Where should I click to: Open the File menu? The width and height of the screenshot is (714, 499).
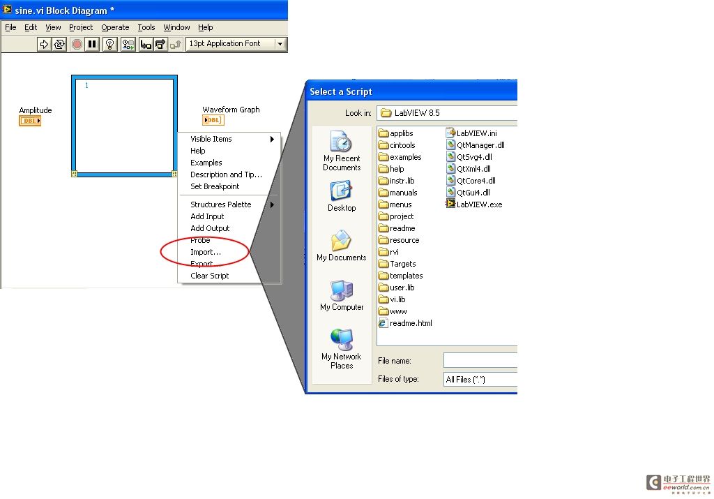tap(10, 27)
